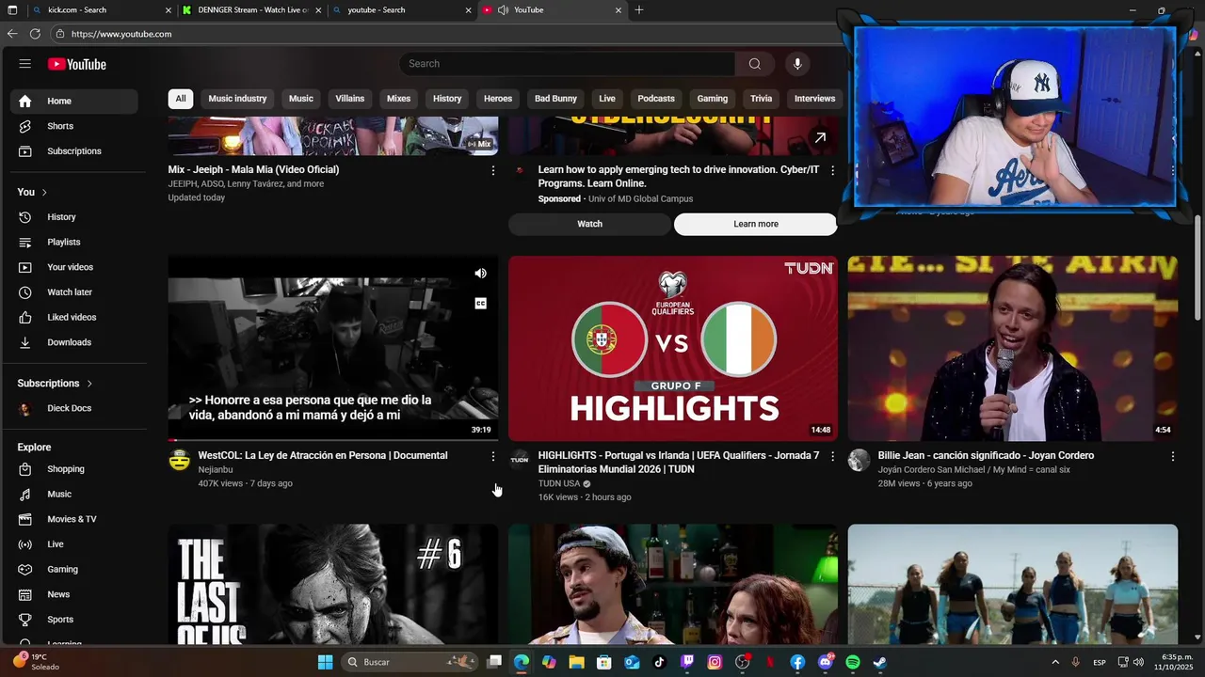Select the Trivia filter chip
This screenshot has width=1205, height=677.
761,99
